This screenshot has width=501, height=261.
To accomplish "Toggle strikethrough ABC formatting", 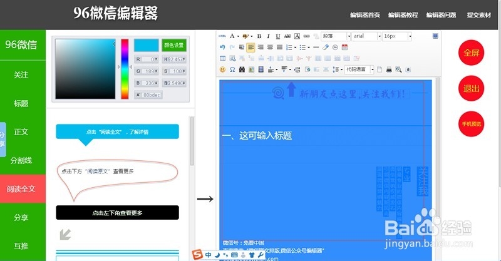I will [x=287, y=36].
